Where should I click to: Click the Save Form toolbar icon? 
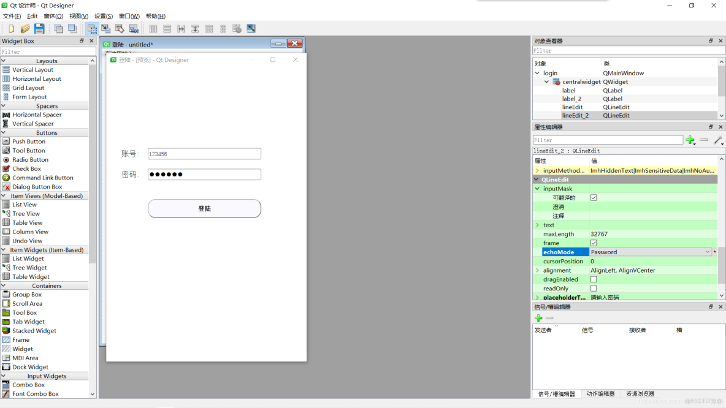pyautogui.click(x=39, y=28)
